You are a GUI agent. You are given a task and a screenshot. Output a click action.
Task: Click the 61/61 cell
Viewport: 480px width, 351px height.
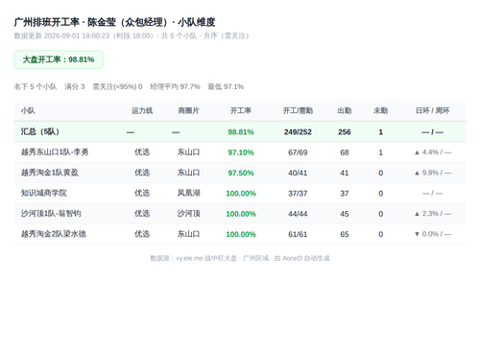coord(298,234)
